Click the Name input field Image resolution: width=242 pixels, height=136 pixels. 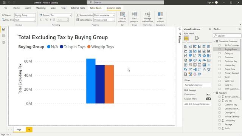(25, 15)
